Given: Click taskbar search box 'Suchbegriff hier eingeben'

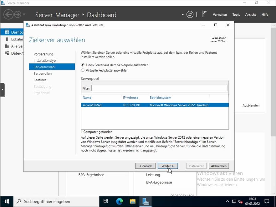Looking at the screenshot, I should tap(56, 201).
